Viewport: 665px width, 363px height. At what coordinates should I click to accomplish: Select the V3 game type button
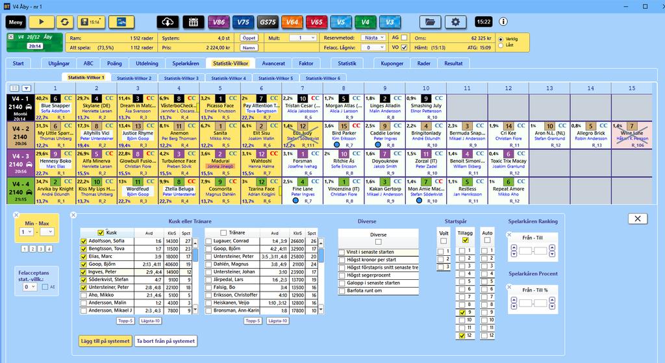pos(390,22)
